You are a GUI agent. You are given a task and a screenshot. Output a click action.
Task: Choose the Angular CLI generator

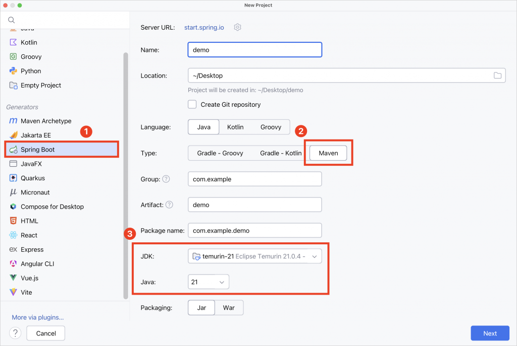(x=37, y=264)
